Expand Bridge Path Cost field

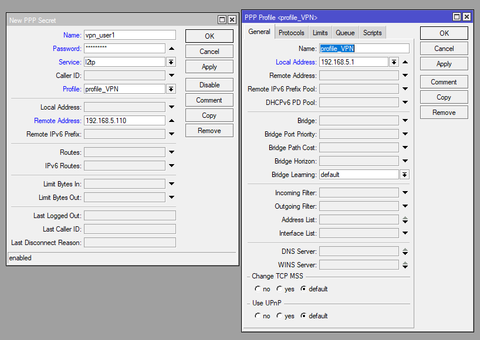tap(405, 147)
